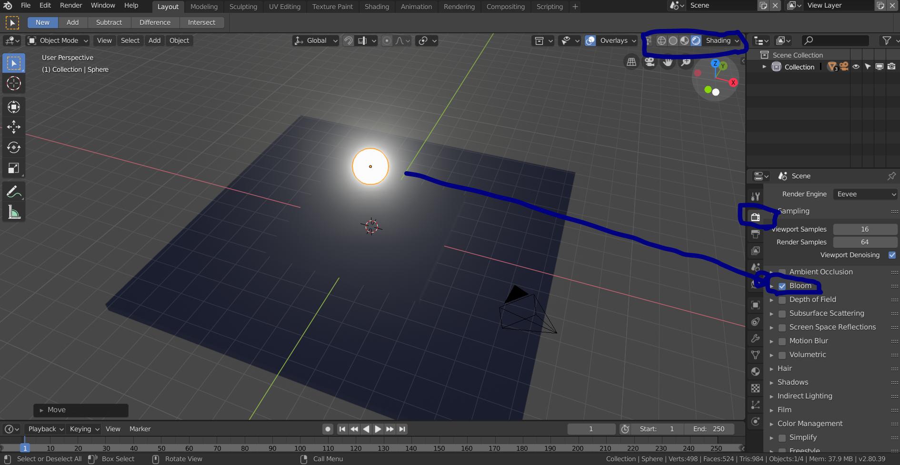Toggle overlays display button

click(590, 41)
